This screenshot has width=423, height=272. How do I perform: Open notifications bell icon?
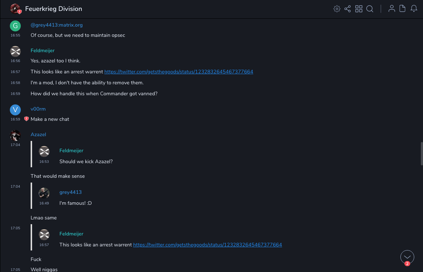click(x=414, y=9)
